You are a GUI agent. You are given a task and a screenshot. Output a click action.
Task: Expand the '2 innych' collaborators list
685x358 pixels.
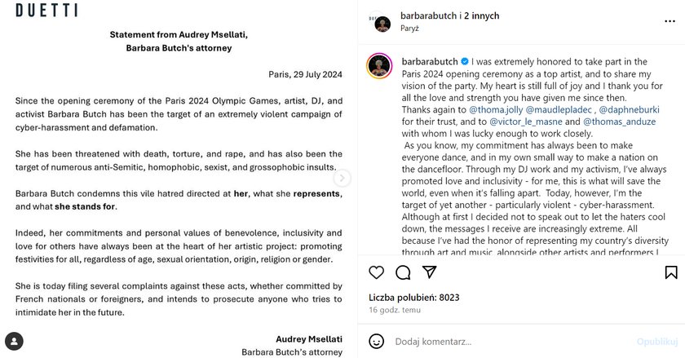click(482, 15)
